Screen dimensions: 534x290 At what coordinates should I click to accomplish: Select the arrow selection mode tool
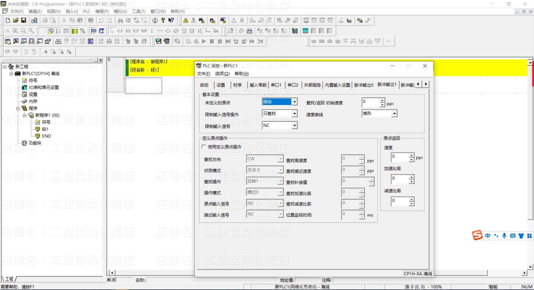pos(112,31)
